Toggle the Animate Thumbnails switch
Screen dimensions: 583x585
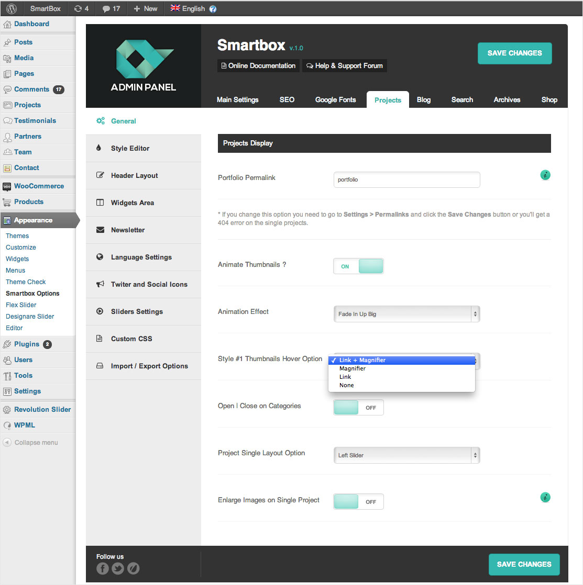pyautogui.click(x=358, y=266)
